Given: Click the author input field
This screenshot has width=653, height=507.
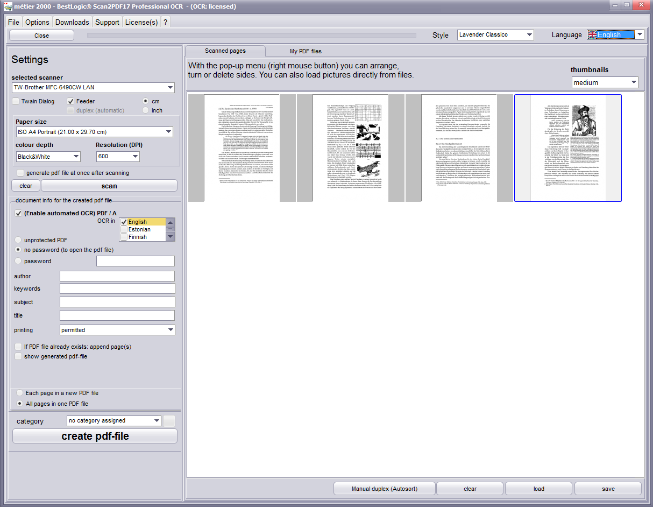Looking at the screenshot, I should (117, 276).
